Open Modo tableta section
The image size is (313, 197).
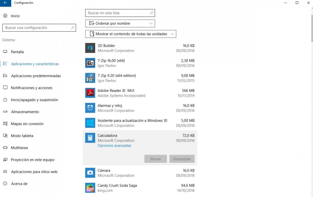point(22,136)
